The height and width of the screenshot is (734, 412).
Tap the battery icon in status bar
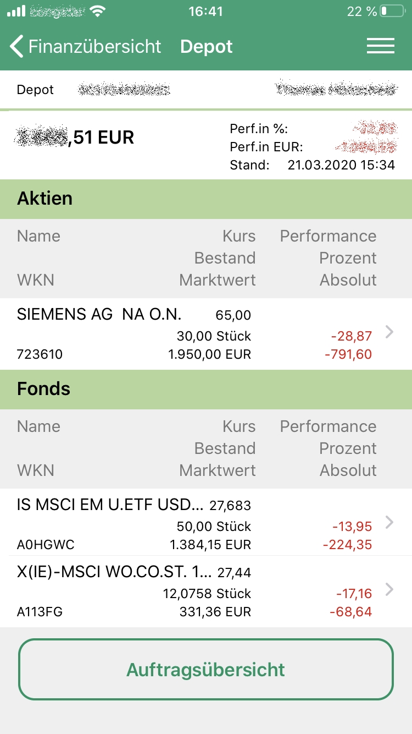pyautogui.click(x=392, y=11)
